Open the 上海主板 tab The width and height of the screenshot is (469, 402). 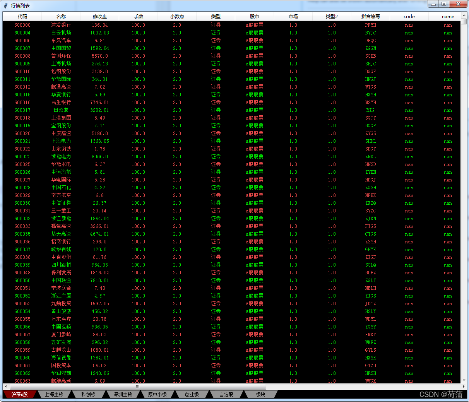[54, 394]
